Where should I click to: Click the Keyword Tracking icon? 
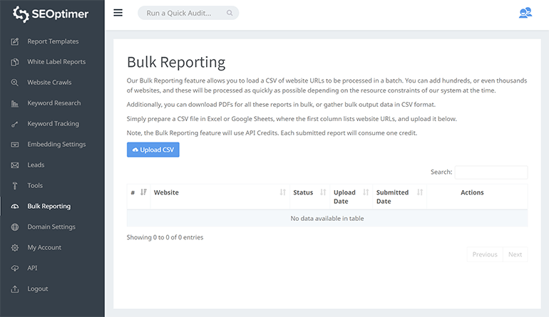click(x=14, y=124)
